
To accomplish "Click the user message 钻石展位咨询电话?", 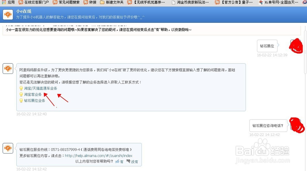I will pyautogui.click(x=268, y=126).
